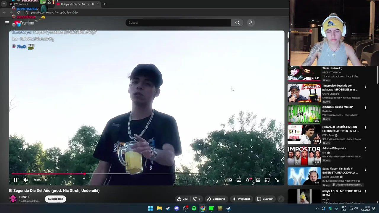Open Improvisé freestyle video title
The height and width of the screenshot is (213, 379).
pos(340,88)
